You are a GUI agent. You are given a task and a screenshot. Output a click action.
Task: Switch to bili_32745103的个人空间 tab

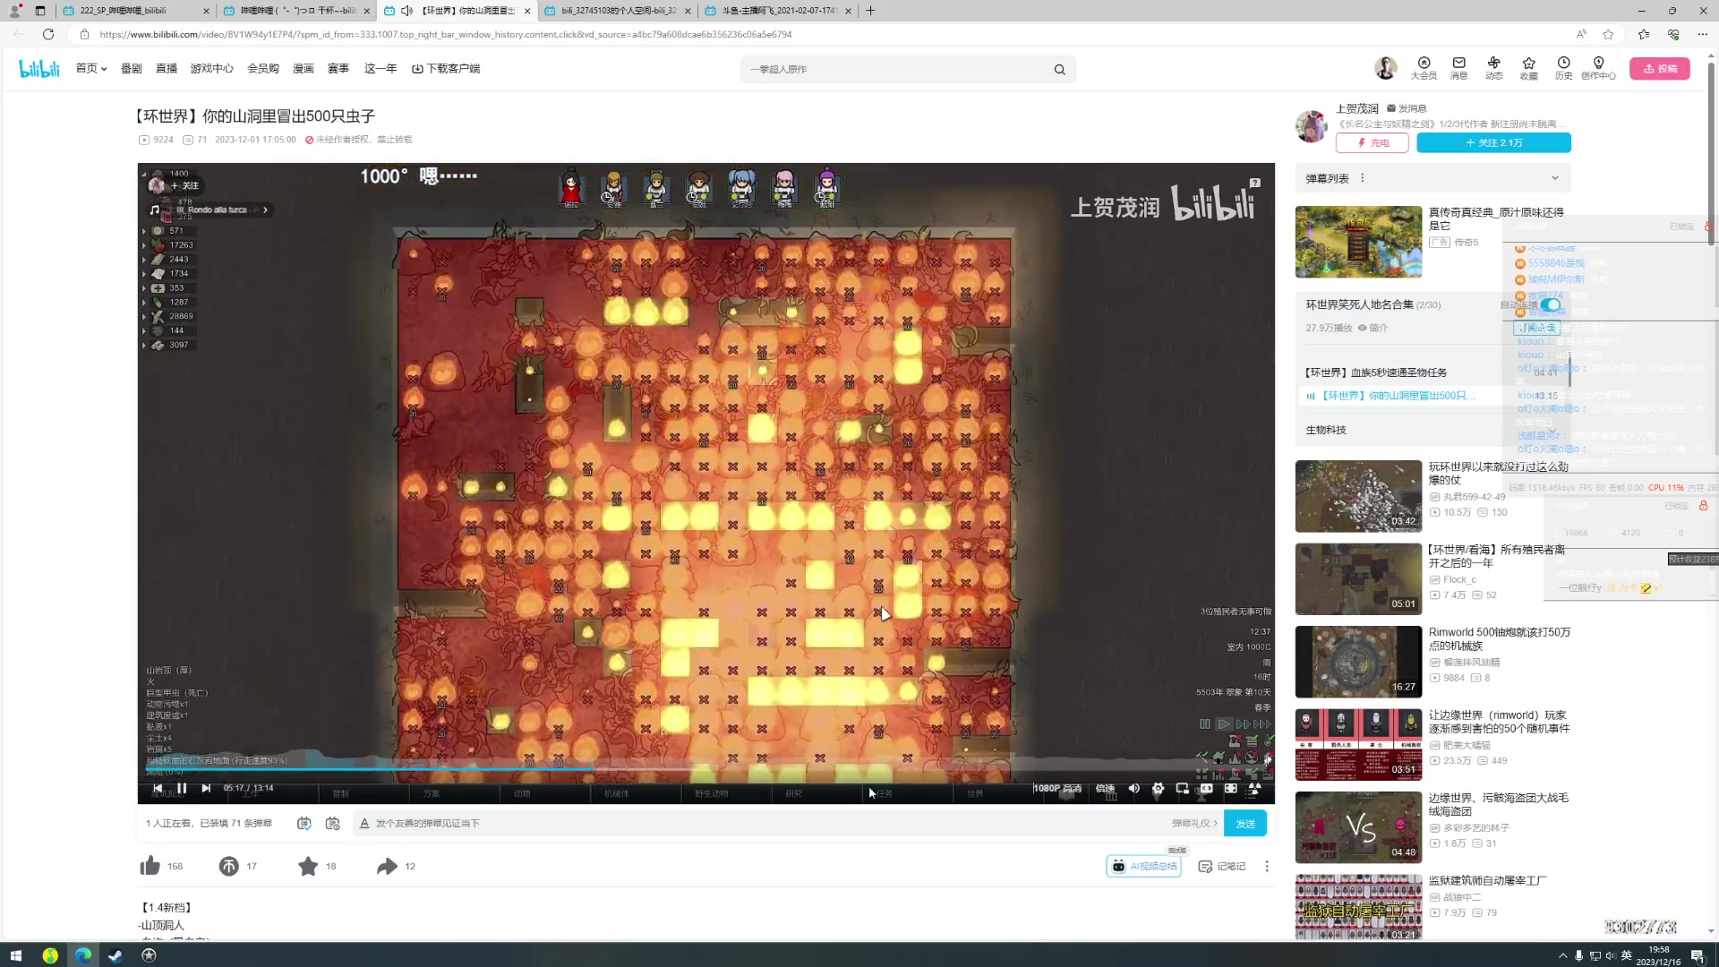[x=617, y=11]
